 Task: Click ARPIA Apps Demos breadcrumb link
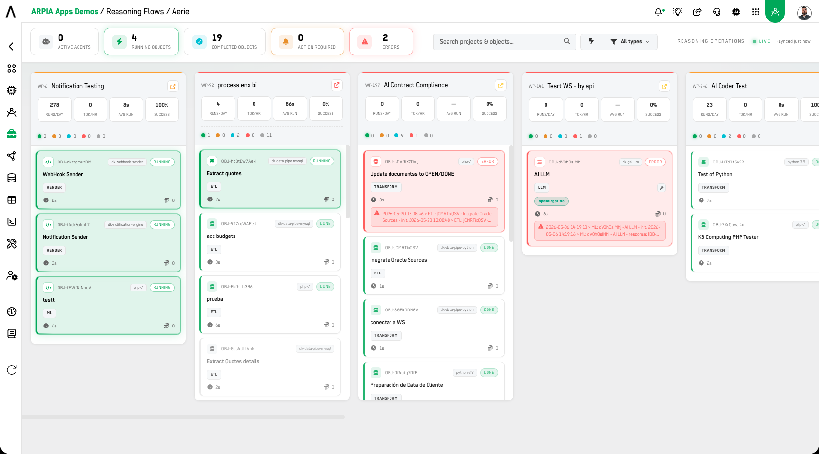point(64,12)
